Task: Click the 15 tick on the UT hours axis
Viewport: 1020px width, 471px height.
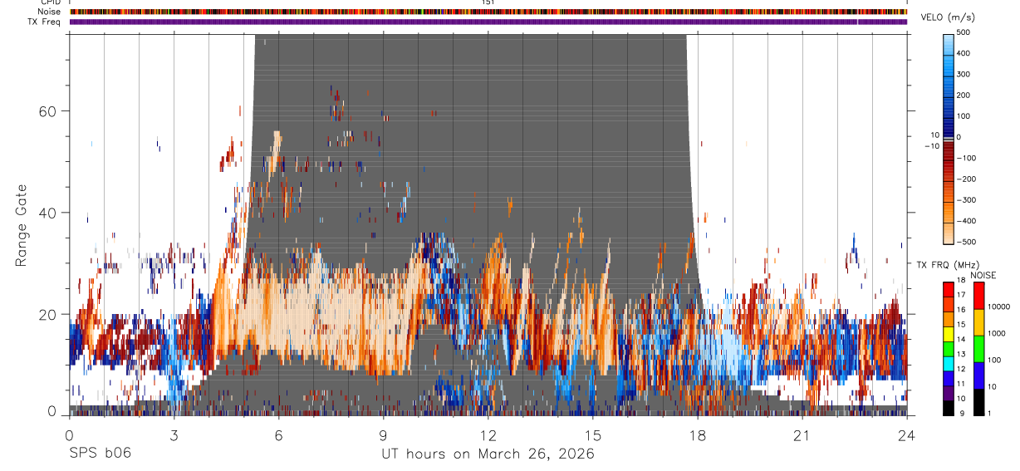Action: tap(592, 435)
